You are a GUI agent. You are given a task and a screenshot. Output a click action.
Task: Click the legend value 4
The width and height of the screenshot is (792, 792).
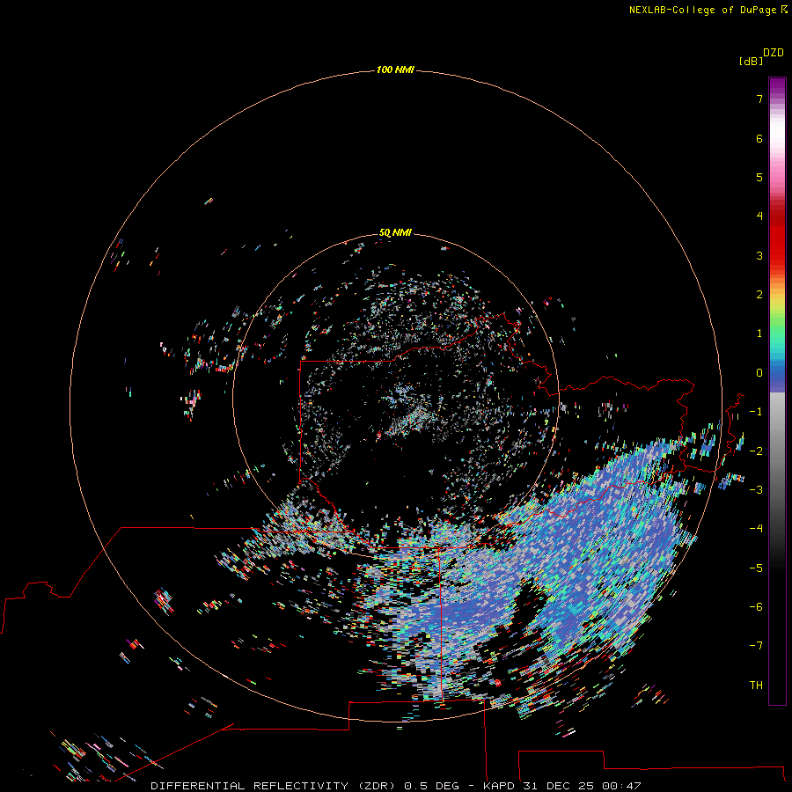pyautogui.click(x=759, y=216)
